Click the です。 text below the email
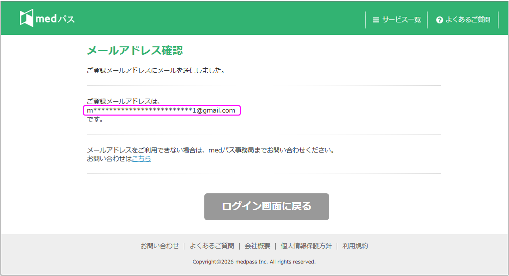509x276 pixels. click(95, 120)
